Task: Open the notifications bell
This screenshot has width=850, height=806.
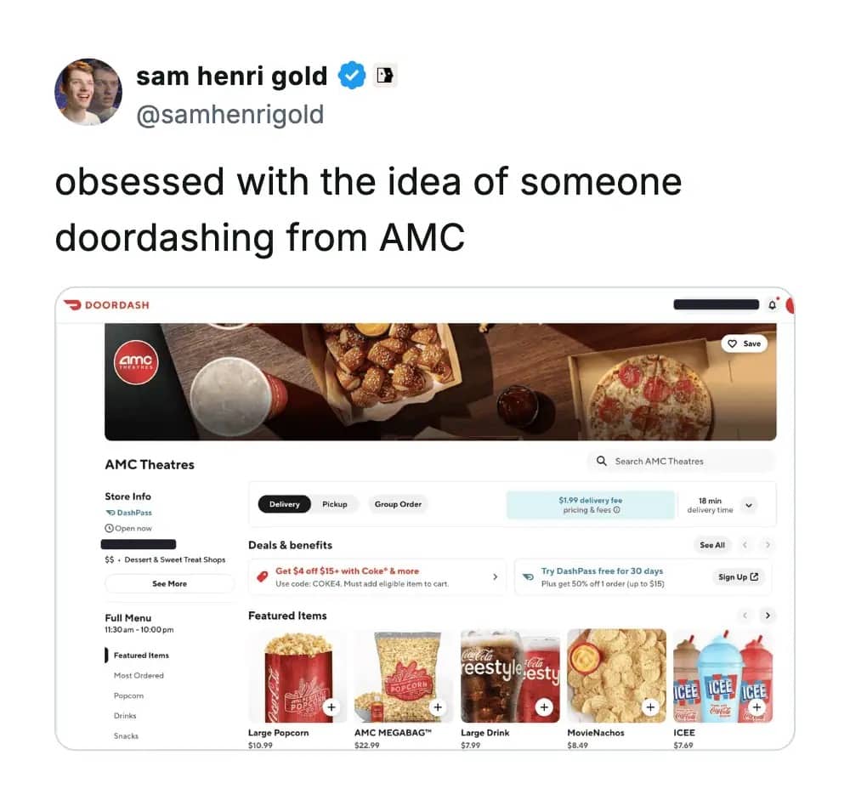Action: coord(772,305)
